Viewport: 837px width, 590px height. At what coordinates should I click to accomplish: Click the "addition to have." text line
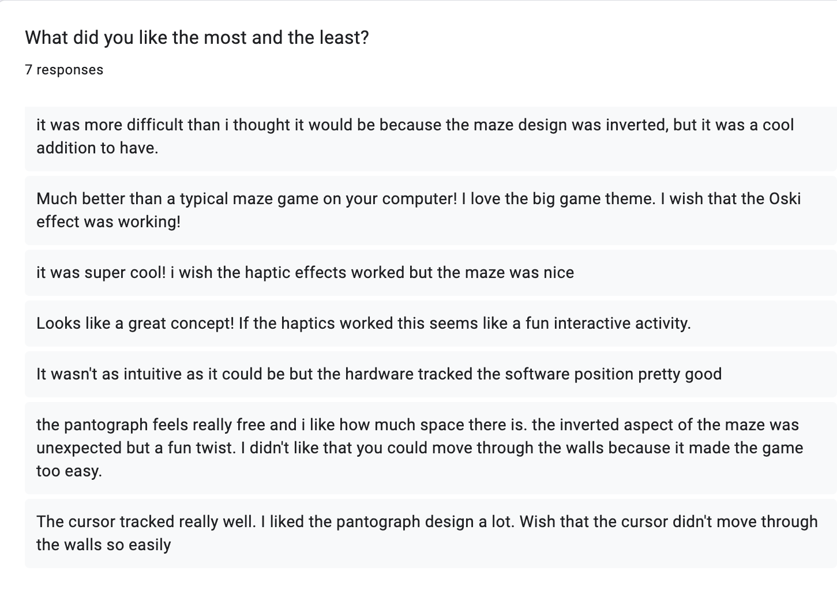97,148
